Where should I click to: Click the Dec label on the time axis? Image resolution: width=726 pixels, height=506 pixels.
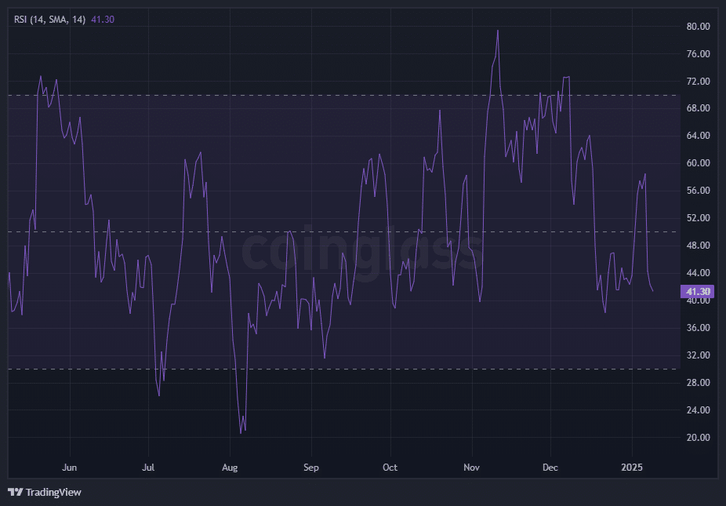(x=550, y=468)
